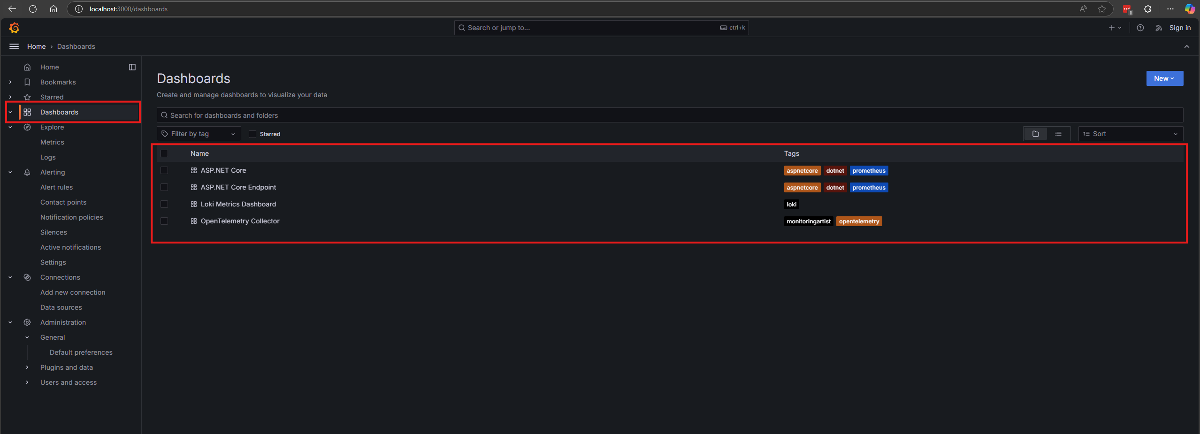
Task: Open the news feed RSS icon
Action: [x=1159, y=28]
